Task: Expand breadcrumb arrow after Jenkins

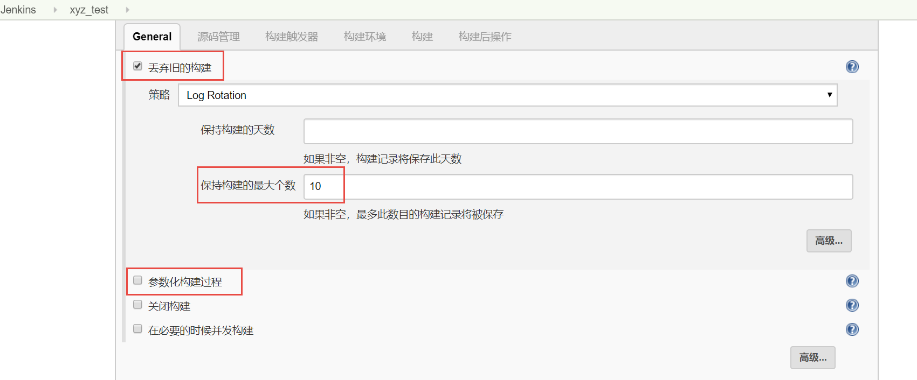Action: 55,10
